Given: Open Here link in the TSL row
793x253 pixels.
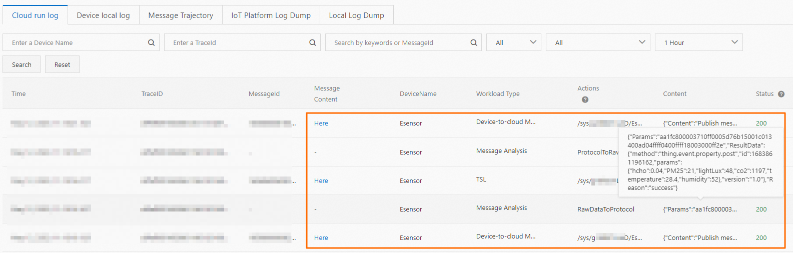Looking at the screenshot, I should [321, 181].
